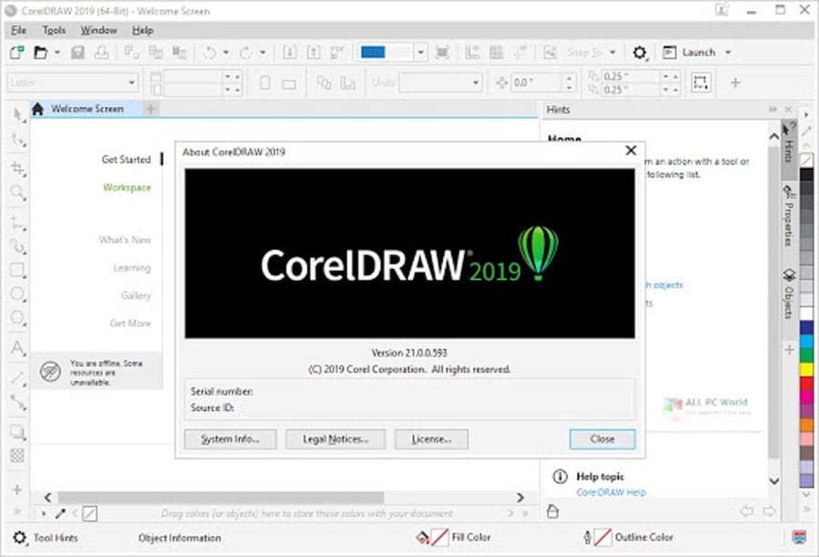
Task: Select the Ellipse tool
Action: [17, 294]
